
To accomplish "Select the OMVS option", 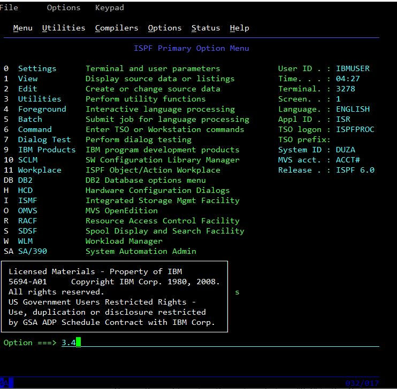I will coord(28,211).
